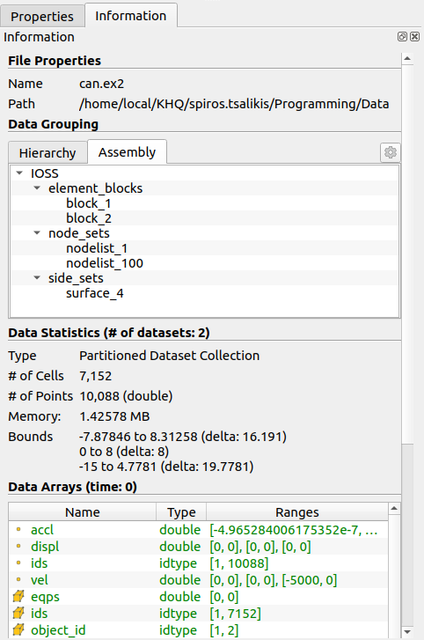Select the object_id array name
424x640 pixels.
pos(58,630)
